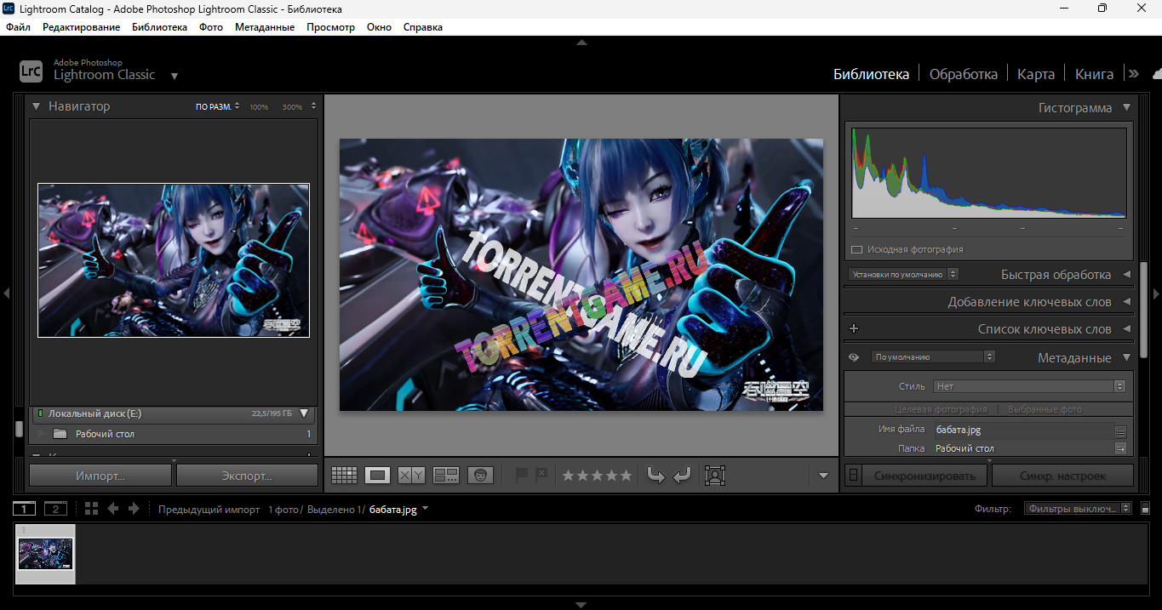The width and height of the screenshot is (1162, 610).
Task: Open Стиль dropdown showing Нет
Action: coord(1029,386)
